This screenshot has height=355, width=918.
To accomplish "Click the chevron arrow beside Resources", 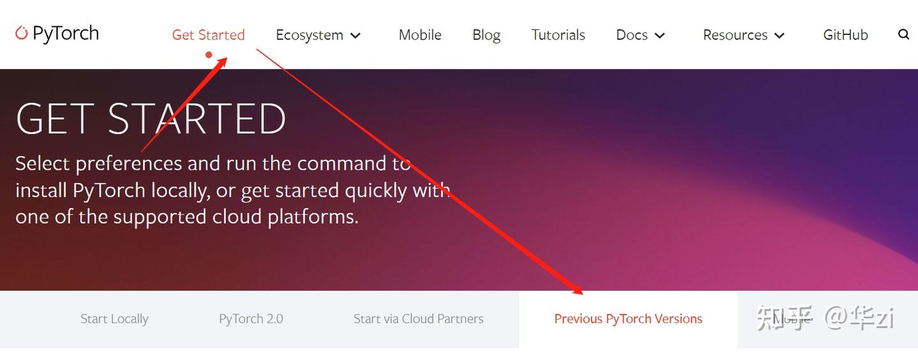I will (x=779, y=36).
